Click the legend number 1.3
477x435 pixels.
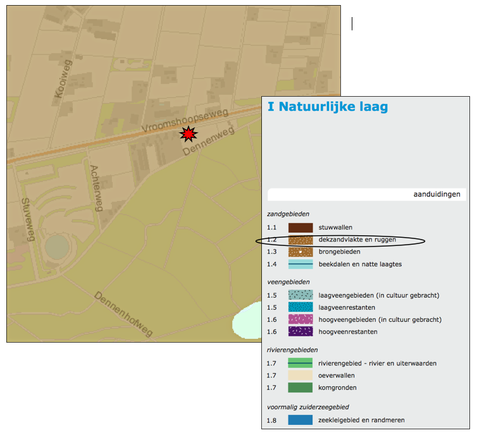271,252
